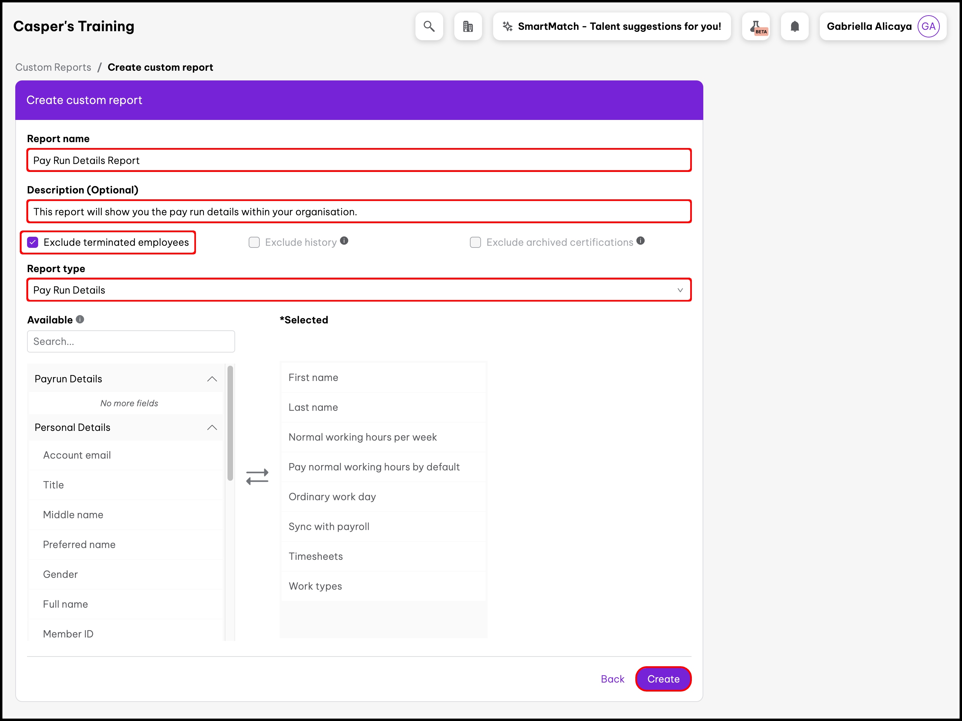Click the beta lab flask icon
962x721 pixels.
click(x=756, y=26)
